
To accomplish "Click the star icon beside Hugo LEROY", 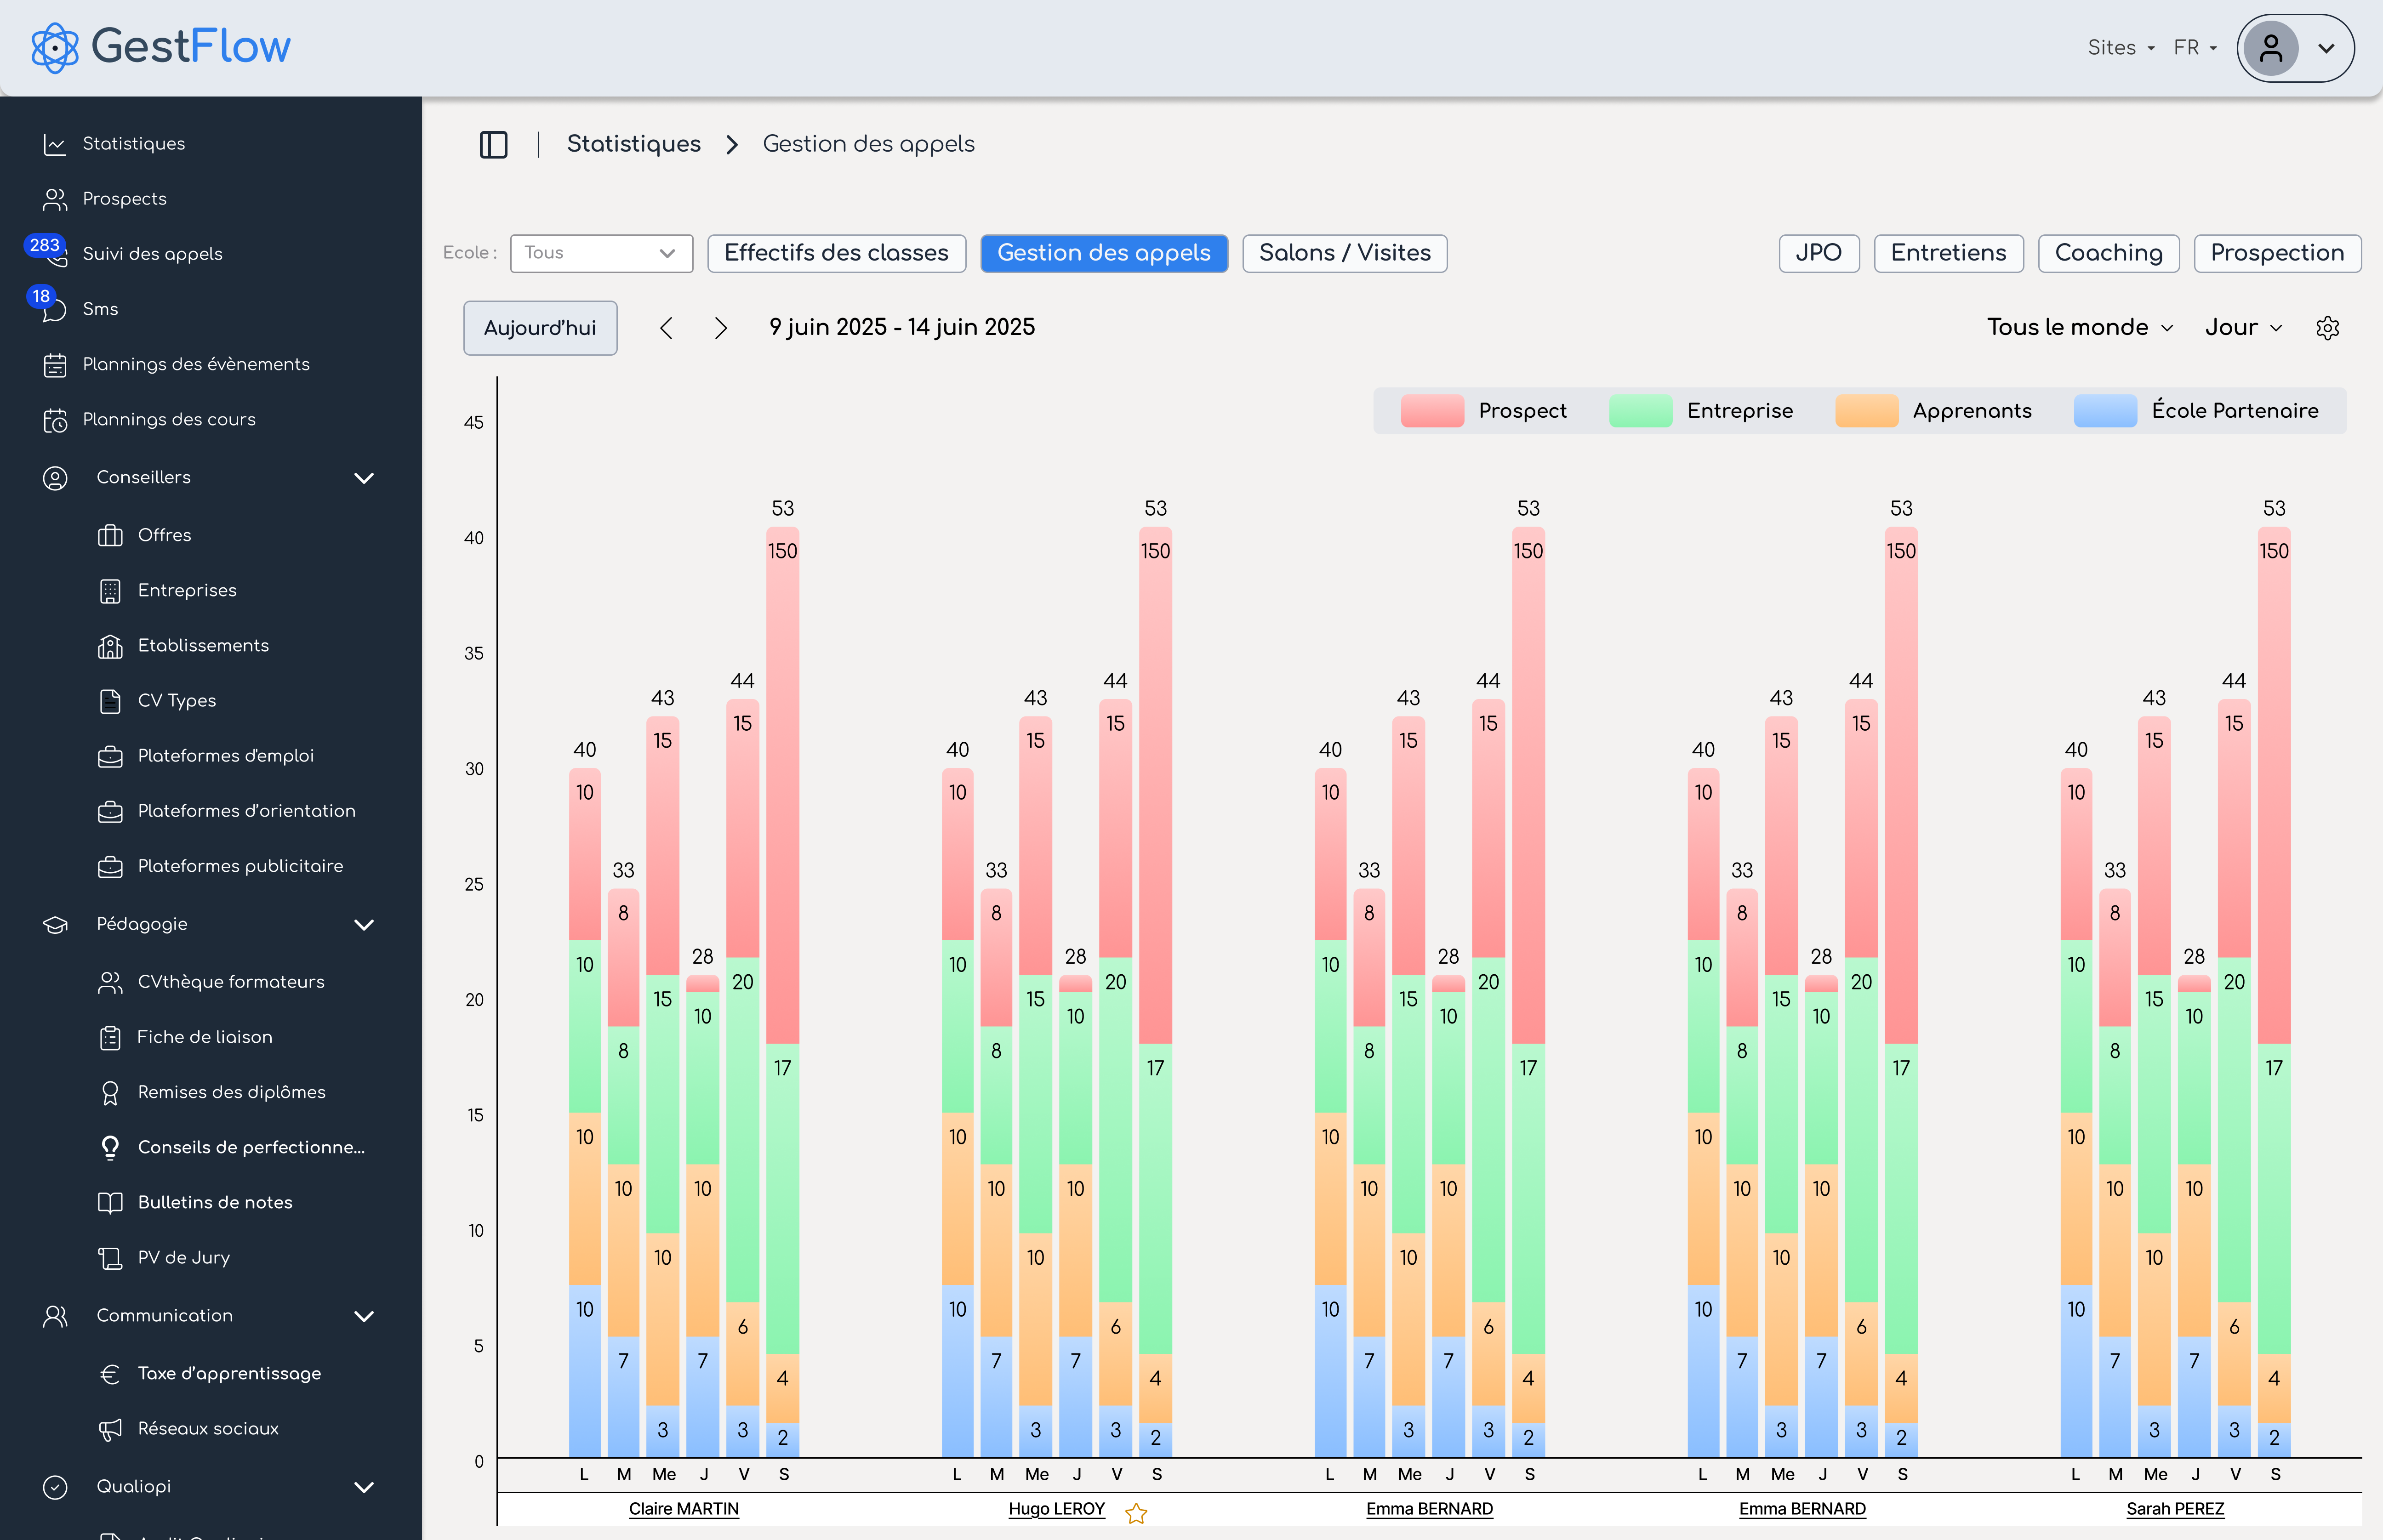I will coord(1136,1513).
